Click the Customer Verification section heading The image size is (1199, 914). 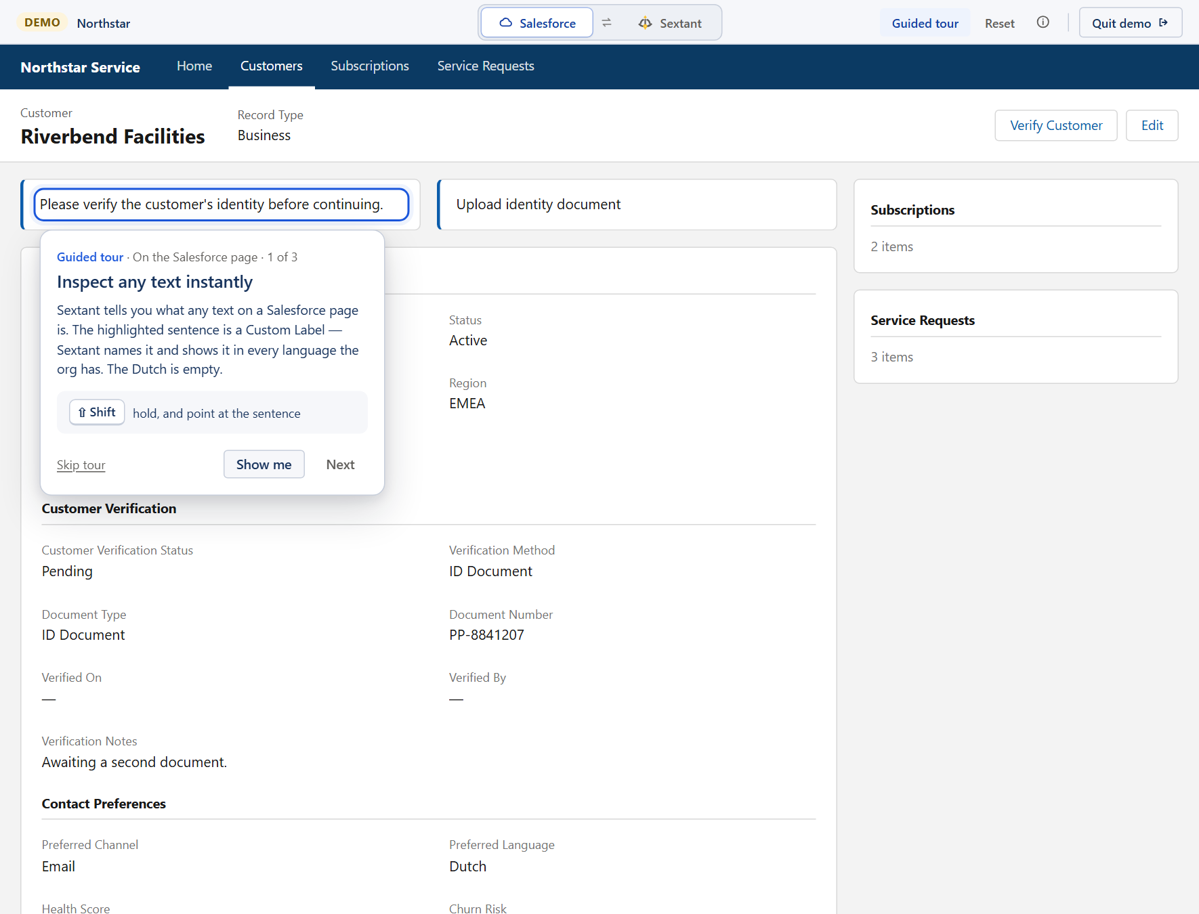109,508
